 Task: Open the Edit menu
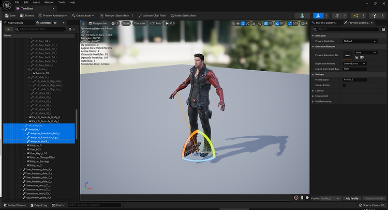tap(26, 2)
